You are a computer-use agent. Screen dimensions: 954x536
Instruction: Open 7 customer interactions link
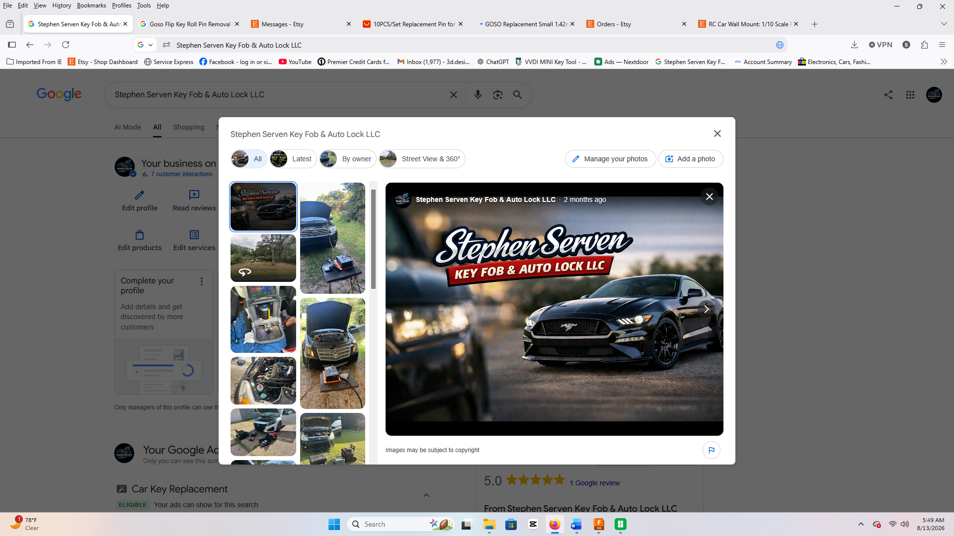click(x=181, y=174)
